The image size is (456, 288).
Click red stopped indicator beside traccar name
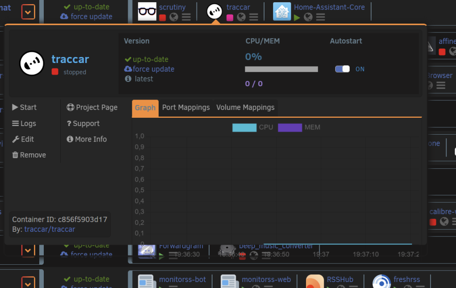click(55, 72)
